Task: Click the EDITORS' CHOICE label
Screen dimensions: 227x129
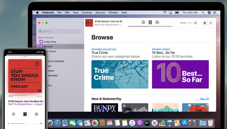Action: pos(161,49)
